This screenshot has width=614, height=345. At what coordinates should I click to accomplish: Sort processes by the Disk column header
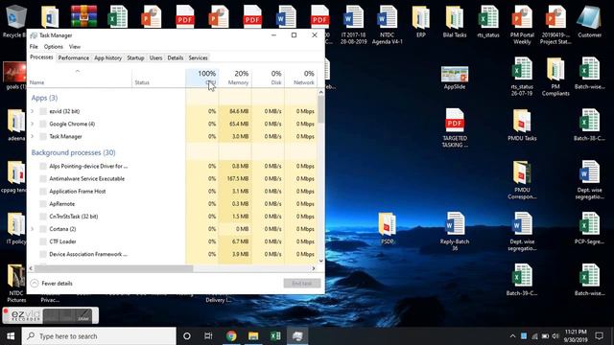click(268, 78)
